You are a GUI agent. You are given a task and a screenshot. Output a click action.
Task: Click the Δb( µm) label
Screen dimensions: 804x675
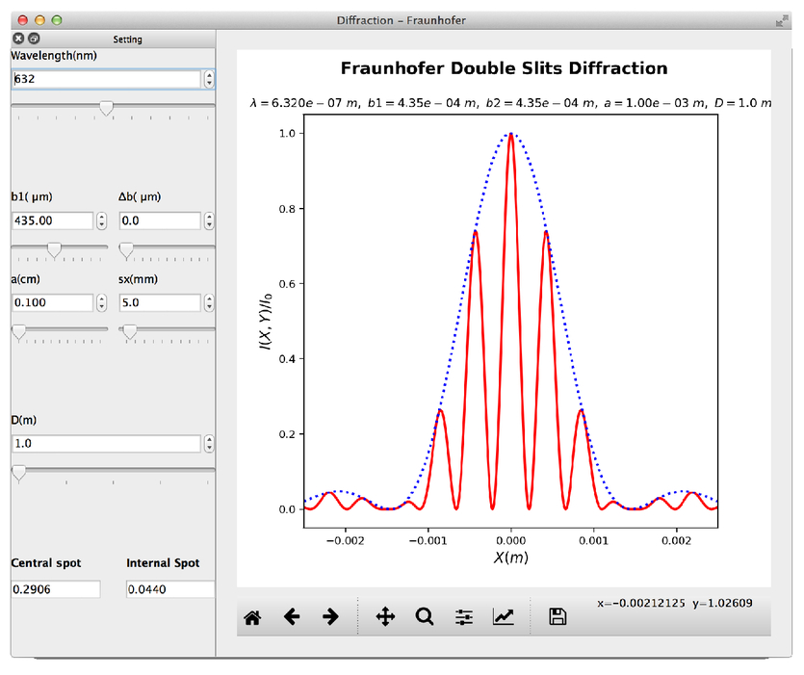140,197
